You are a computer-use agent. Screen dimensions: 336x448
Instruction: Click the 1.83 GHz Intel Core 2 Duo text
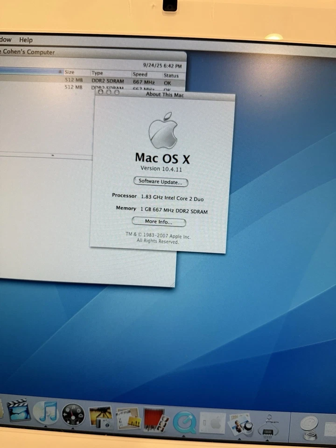pos(172,198)
